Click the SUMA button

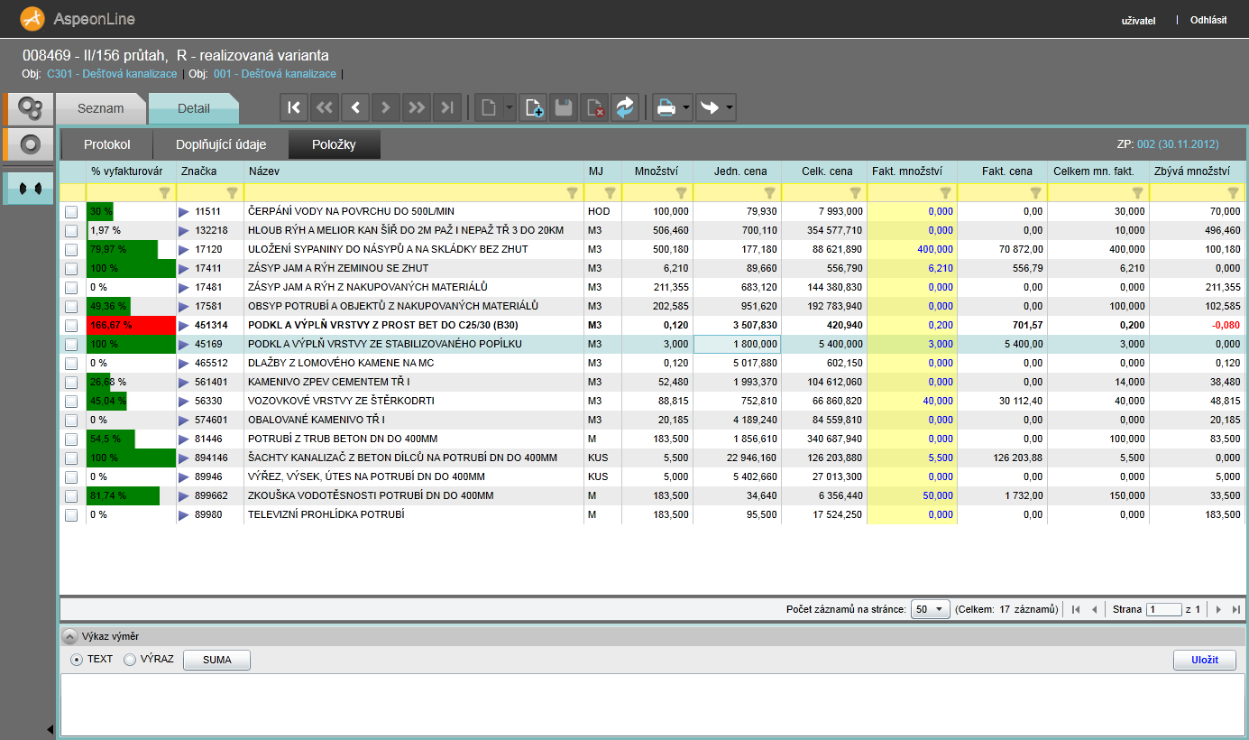click(x=216, y=660)
